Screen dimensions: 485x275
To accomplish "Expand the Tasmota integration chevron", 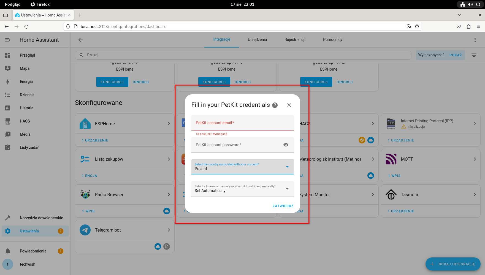I will pos(475,195).
